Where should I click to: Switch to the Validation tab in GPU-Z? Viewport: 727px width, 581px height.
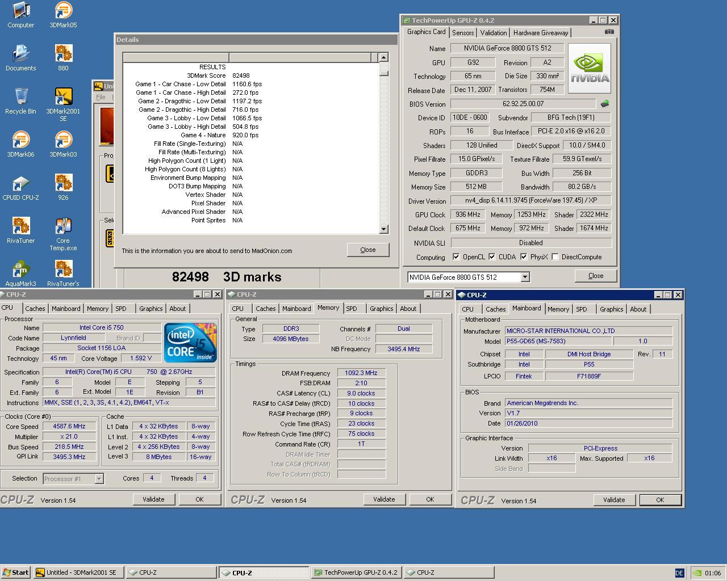(x=493, y=33)
